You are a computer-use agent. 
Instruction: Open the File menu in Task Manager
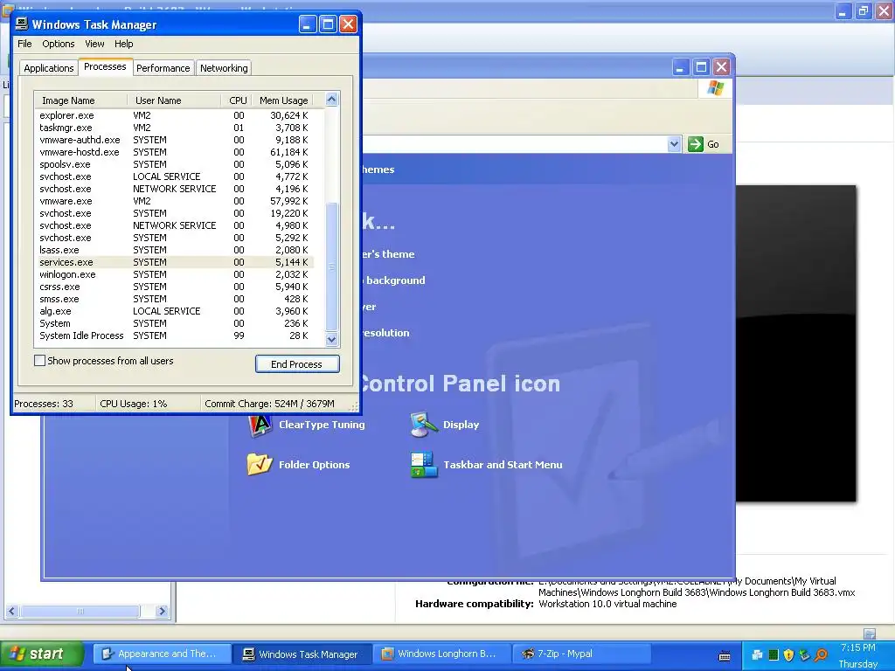pyautogui.click(x=24, y=44)
